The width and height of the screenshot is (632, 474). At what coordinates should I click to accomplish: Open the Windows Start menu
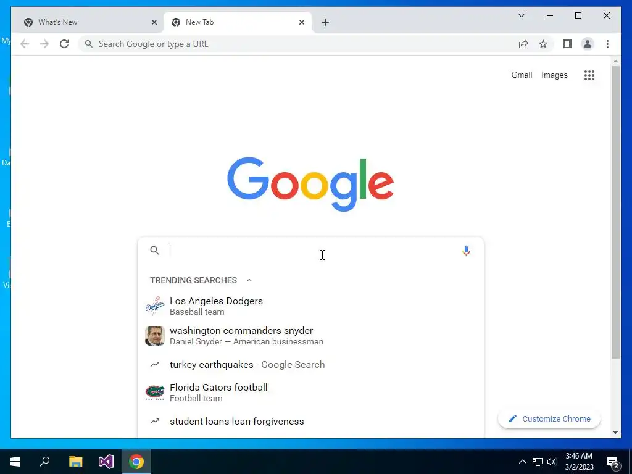tap(15, 462)
